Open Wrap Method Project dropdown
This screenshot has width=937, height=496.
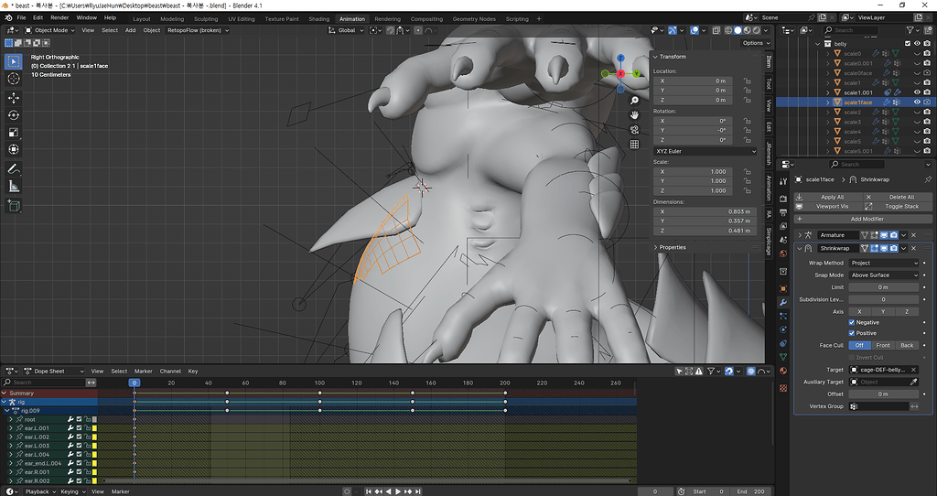pos(883,263)
